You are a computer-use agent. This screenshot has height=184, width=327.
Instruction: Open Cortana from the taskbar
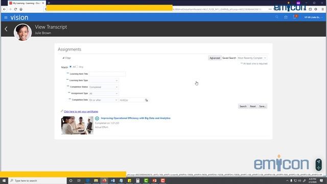[71, 180]
